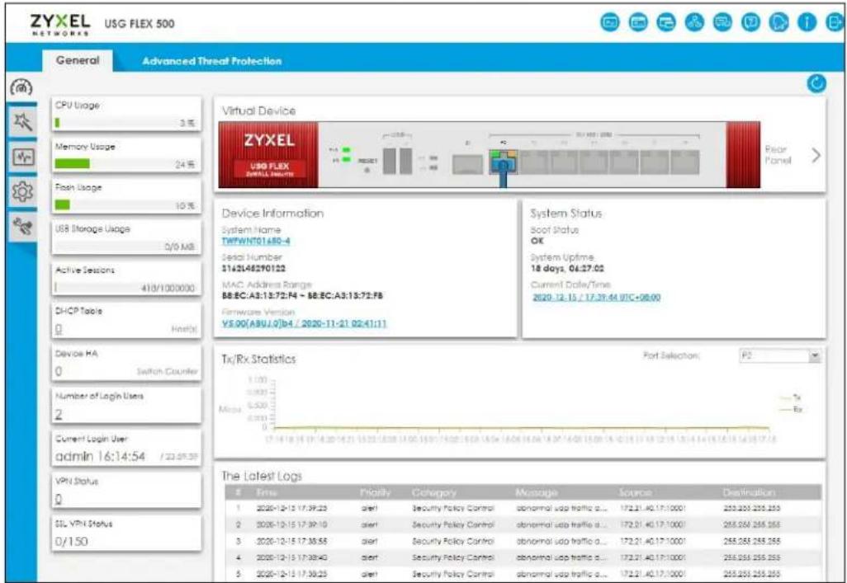Sort logs by Destination column header

(750, 492)
